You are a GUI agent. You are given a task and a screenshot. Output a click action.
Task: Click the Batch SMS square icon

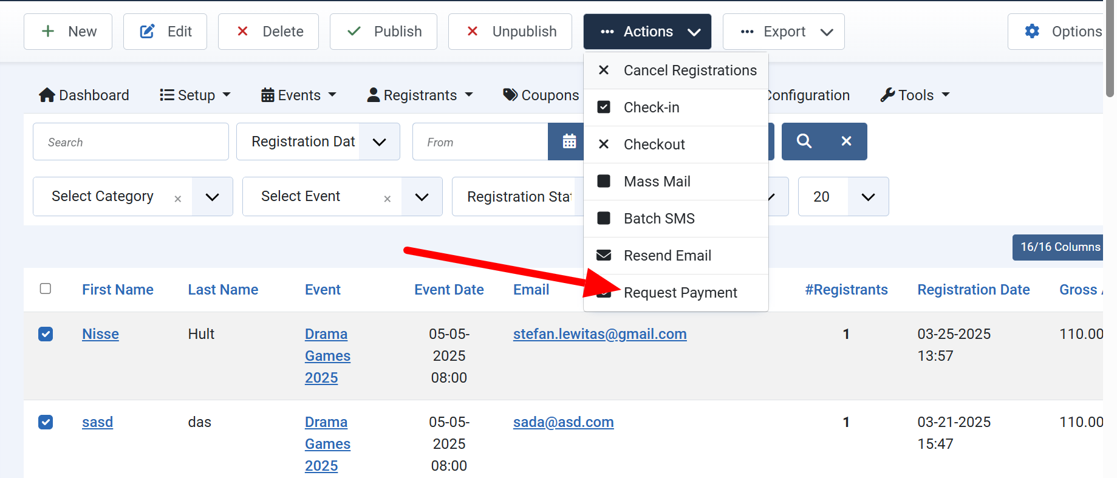604,218
